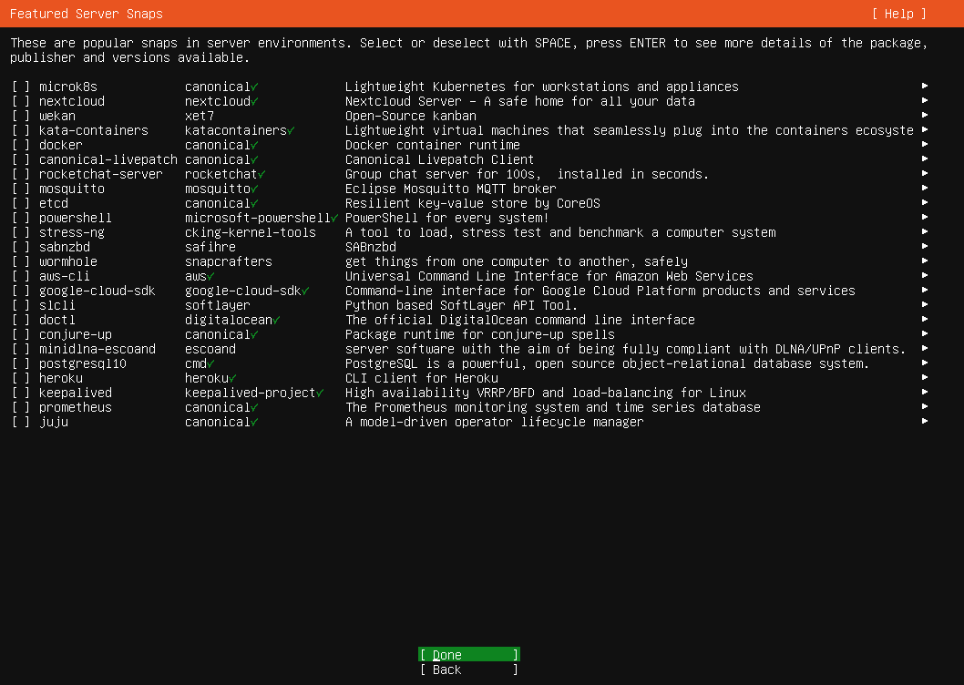Select the doctl snap name
This screenshot has width=964, height=685.
click(57, 320)
